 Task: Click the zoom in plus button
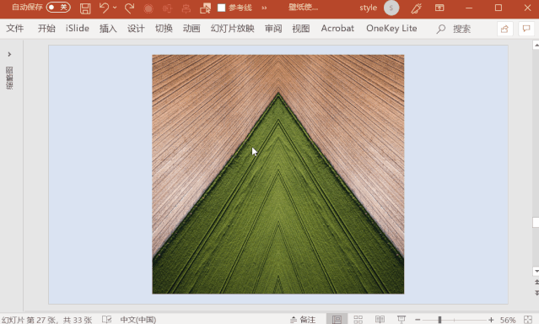click(491, 320)
